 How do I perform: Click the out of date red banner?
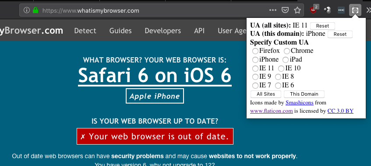(x=155, y=136)
